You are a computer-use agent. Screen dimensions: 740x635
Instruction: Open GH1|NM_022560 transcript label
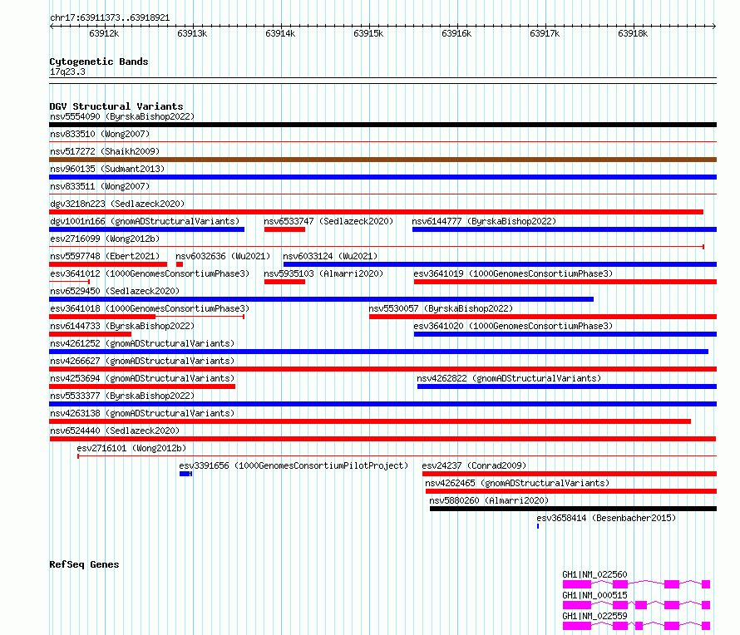[594, 574]
